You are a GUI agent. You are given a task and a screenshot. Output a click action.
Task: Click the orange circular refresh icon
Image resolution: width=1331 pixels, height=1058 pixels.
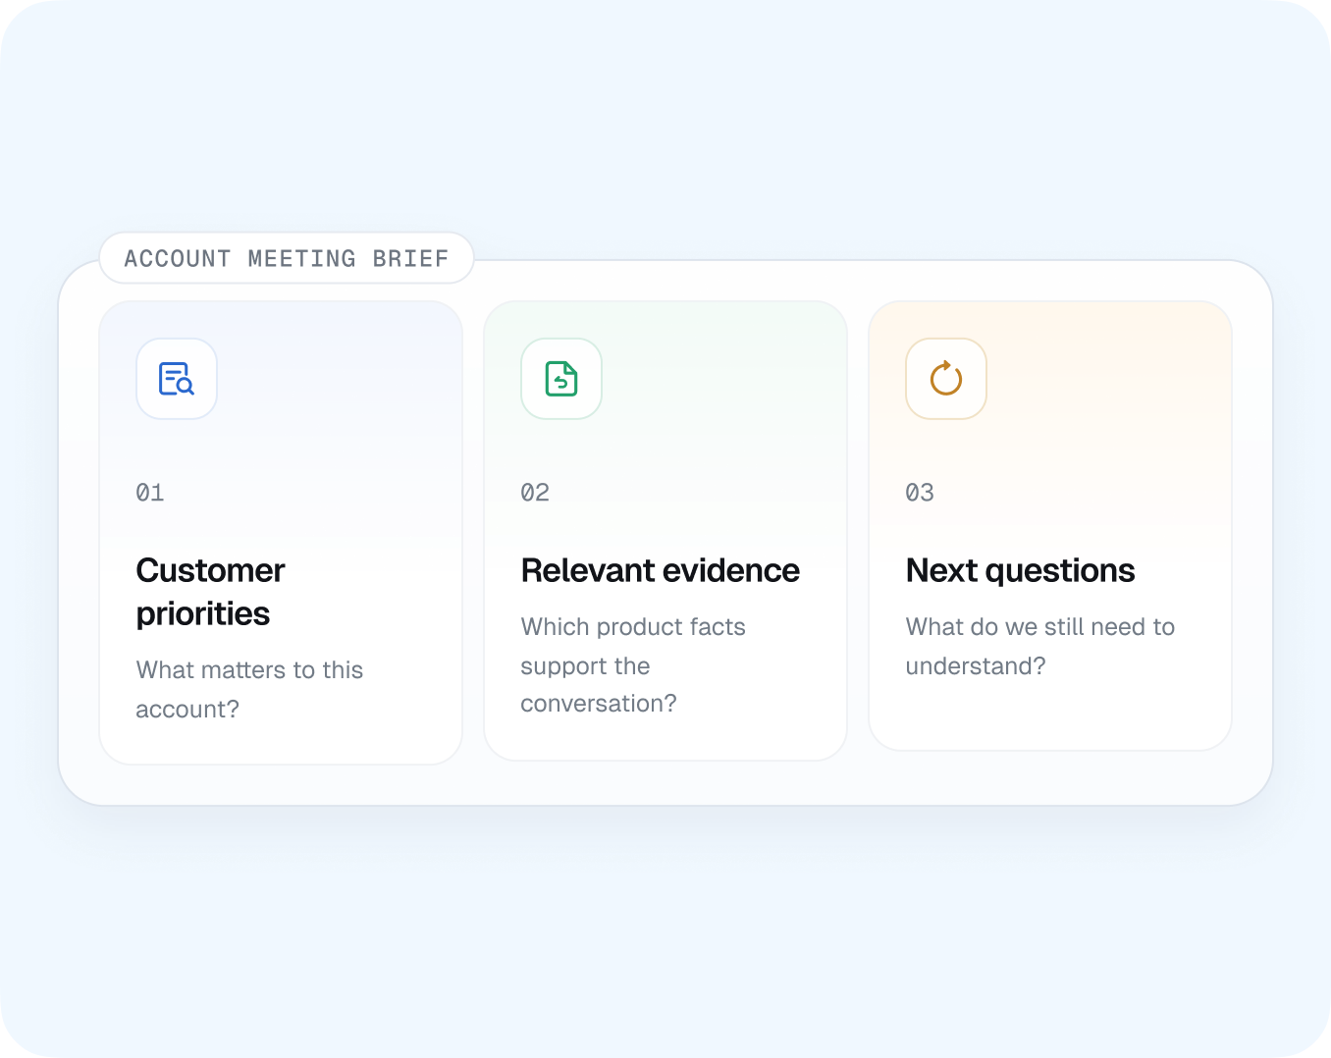tap(946, 378)
